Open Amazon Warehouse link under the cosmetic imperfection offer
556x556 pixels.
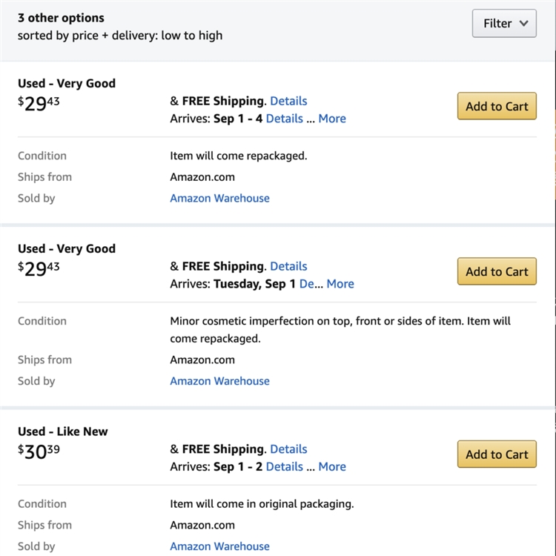219,381
